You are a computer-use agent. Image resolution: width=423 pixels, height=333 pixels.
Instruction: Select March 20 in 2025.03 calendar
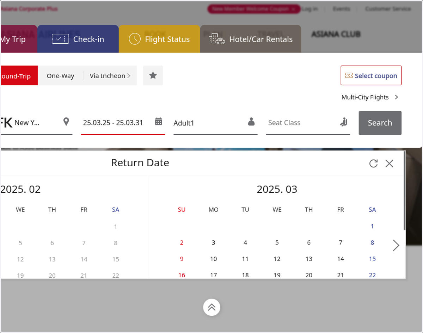[x=309, y=275]
